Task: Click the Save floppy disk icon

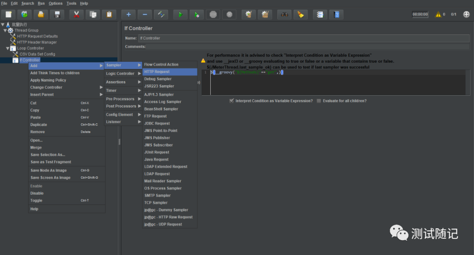Action: 57,14
